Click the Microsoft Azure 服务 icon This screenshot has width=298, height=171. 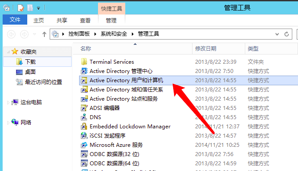[84, 145]
